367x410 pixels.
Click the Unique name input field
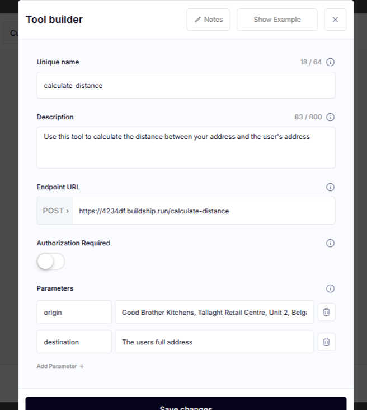pos(186,85)
